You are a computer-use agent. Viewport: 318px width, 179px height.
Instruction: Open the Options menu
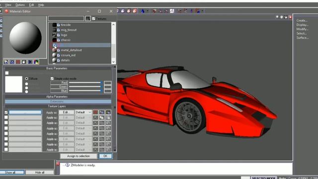(x=20, y=4)
